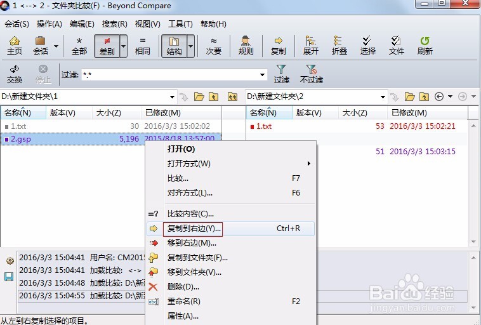Click the left browse folder icon

tap(199, 97)
